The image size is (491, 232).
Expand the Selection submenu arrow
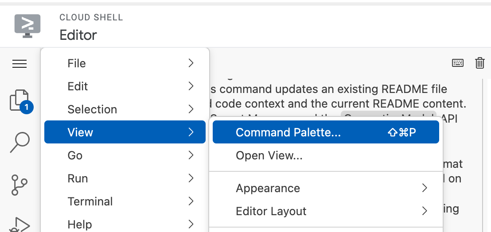click(x=191, y=109)
